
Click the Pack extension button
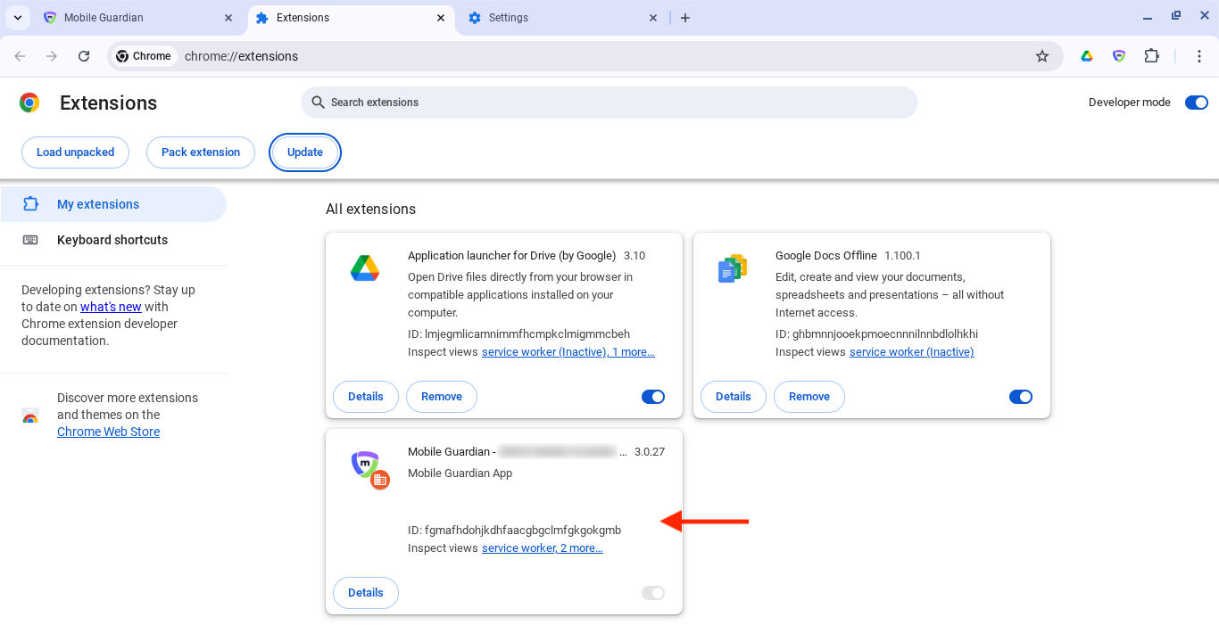pos(201,152)
